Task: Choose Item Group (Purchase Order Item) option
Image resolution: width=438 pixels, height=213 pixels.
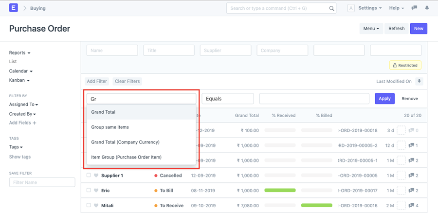Action: 126,157
